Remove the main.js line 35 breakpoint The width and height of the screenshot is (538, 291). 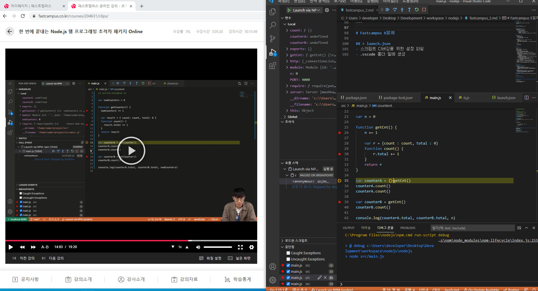(325, 278)
